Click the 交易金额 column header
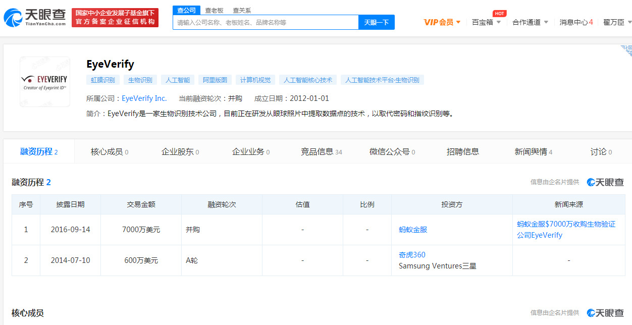 (141, 204)
